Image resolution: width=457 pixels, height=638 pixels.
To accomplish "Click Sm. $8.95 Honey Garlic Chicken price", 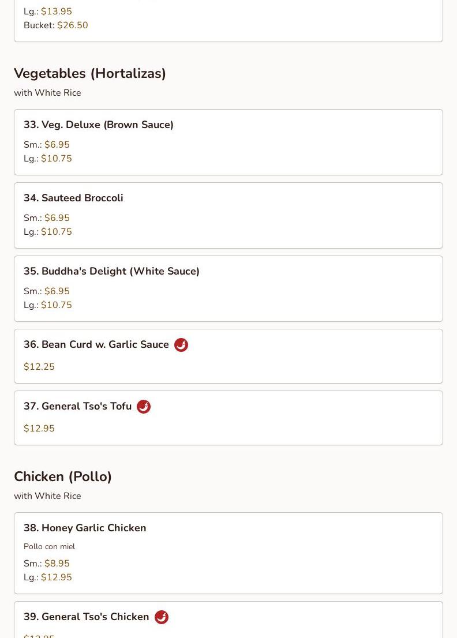I will tap(47, 564).
